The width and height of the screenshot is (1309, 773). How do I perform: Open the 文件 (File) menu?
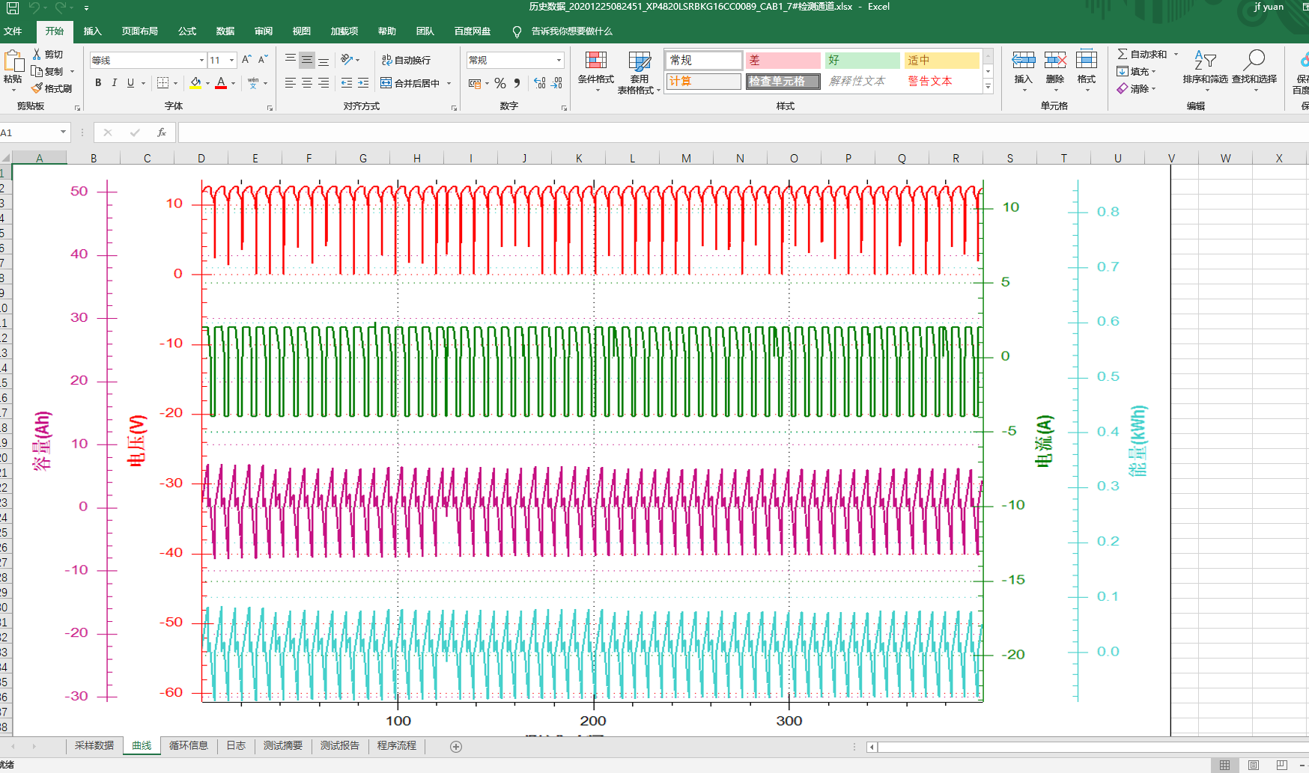click(x=13, y=31)
